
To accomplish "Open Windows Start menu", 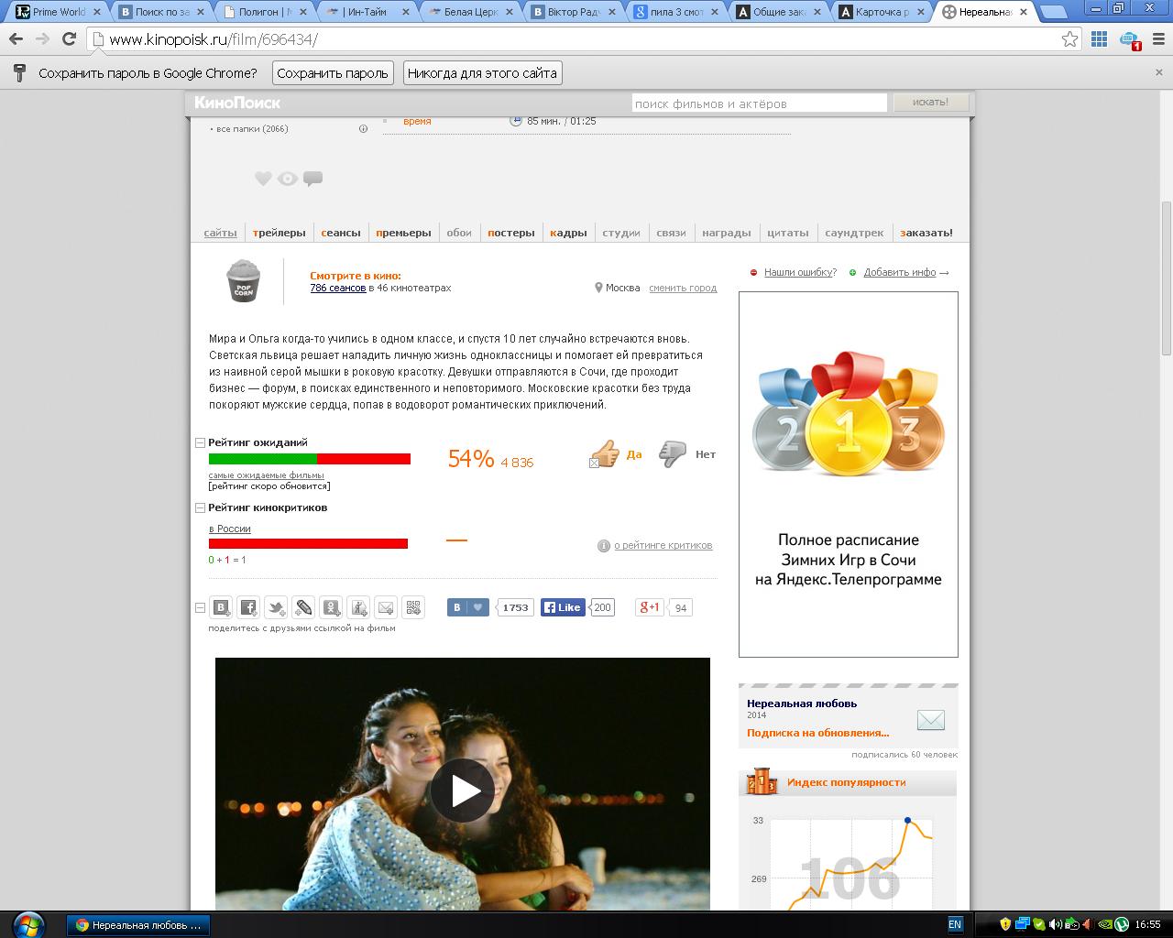I will [x=27, y=924].
